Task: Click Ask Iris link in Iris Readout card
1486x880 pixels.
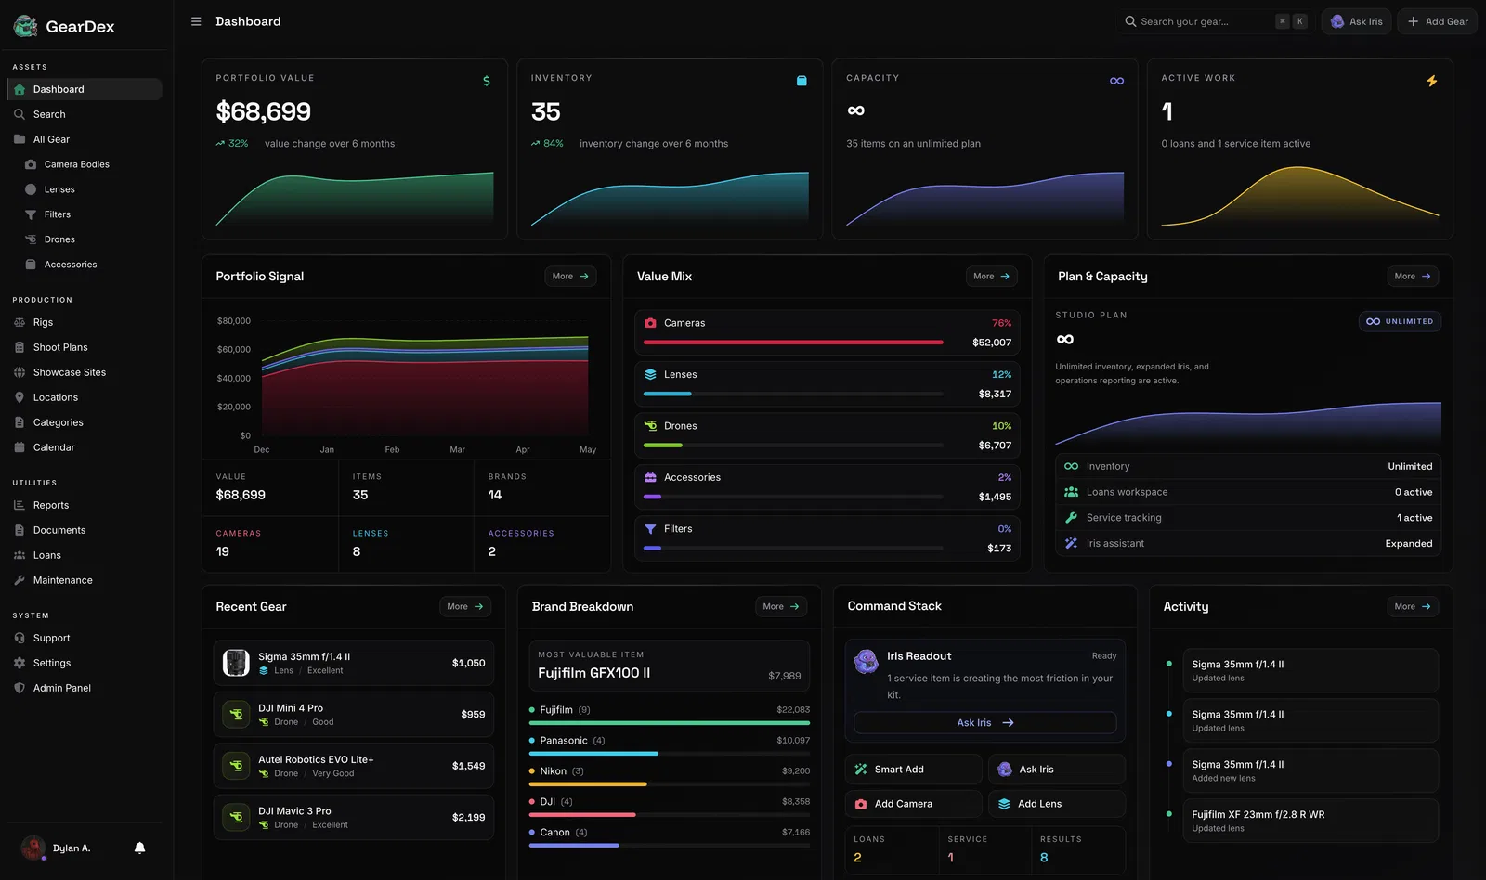Action: [985, 723]
